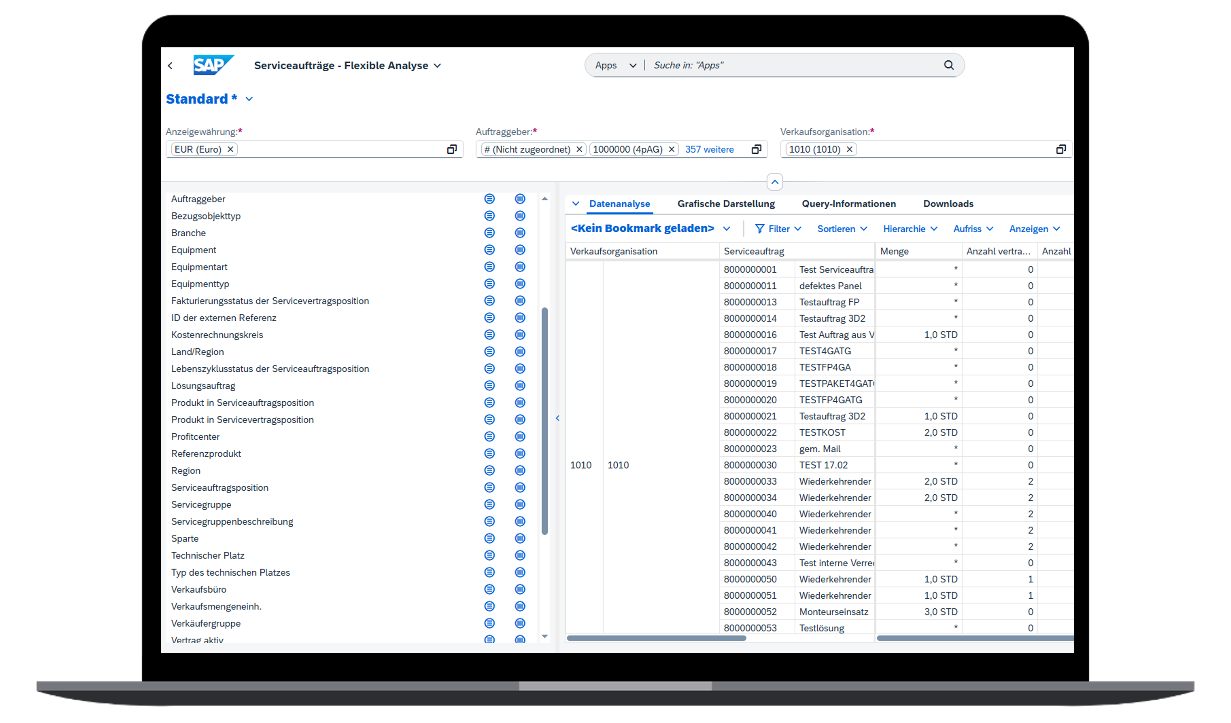Screen dimensions: 1231x723
Task: Open value help for Verkaufsorganisation field
Action: (1061, 150)
